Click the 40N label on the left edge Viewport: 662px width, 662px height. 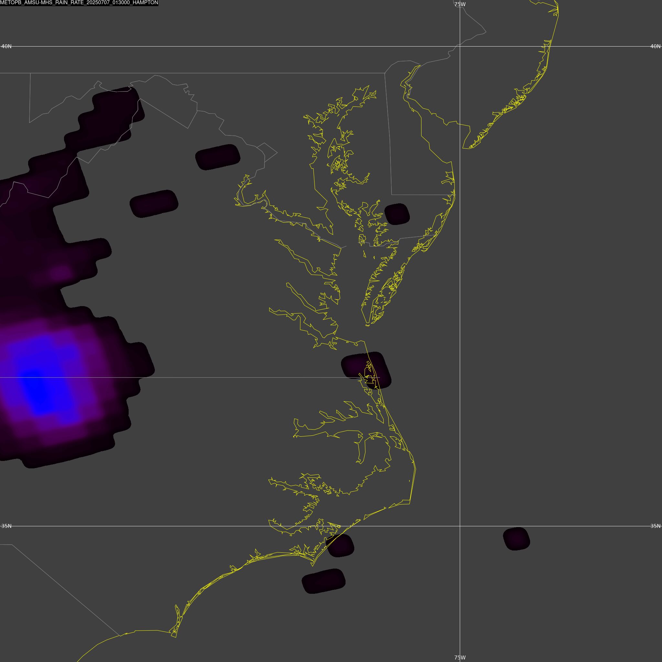click(6, 46)
